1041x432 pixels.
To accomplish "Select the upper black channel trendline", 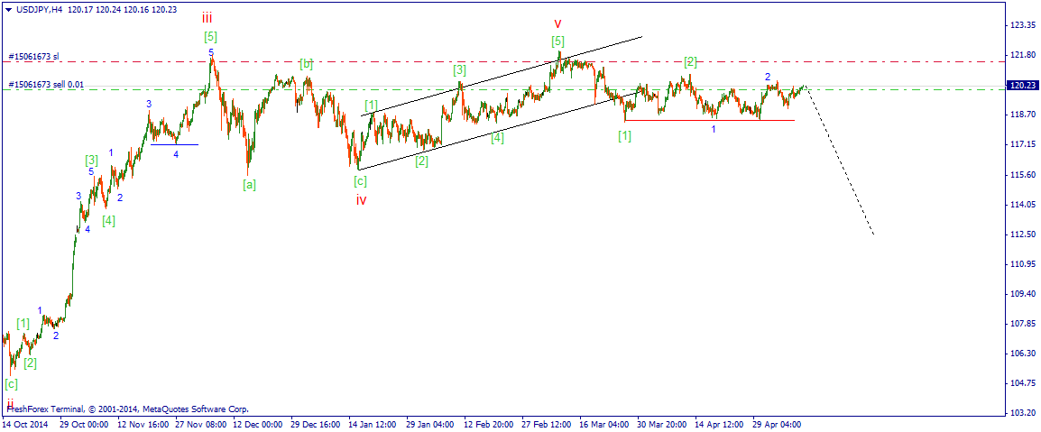I will [x=502, y=77].
